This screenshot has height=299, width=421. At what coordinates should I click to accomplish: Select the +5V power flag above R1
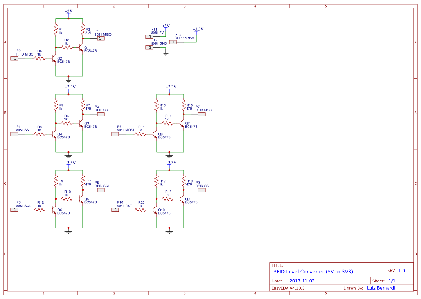click(x=69, y=11)
